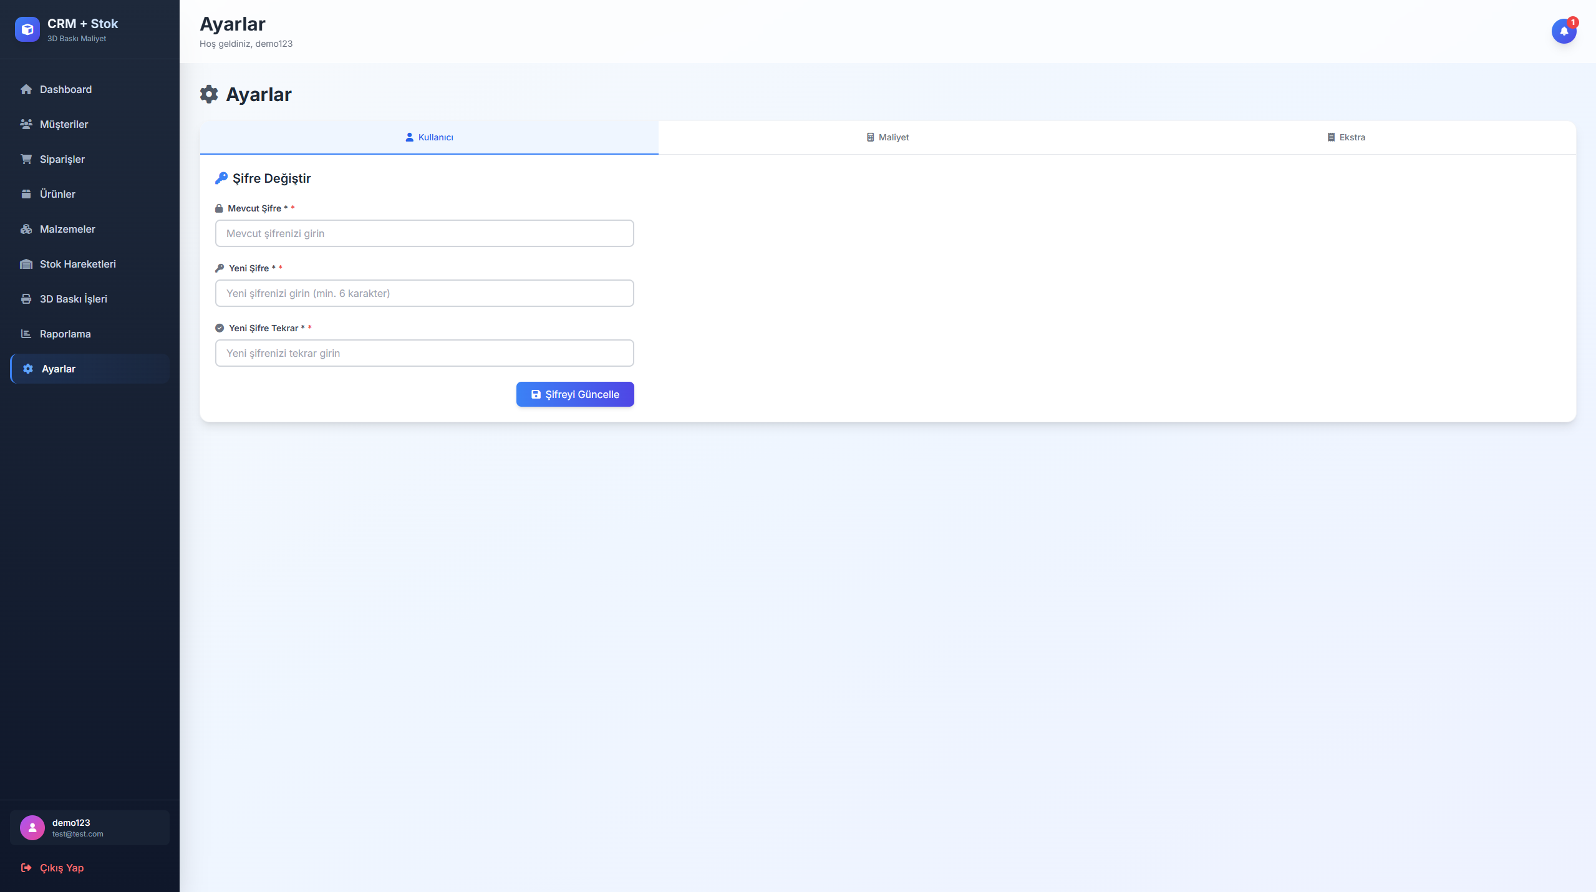Click the Stok Hareketleri warehouse icon
Viewport: 1596px width, 892px height.
click(x=26, y=264)
